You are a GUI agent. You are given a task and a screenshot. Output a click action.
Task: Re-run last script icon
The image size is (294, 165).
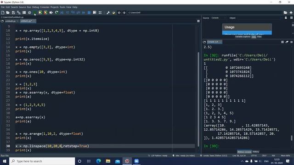[x=57, y=12]
